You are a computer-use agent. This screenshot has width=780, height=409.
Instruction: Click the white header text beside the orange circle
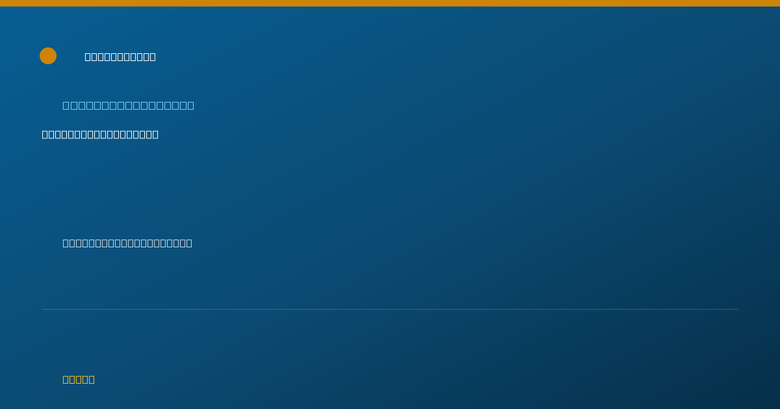coord(120,56)
